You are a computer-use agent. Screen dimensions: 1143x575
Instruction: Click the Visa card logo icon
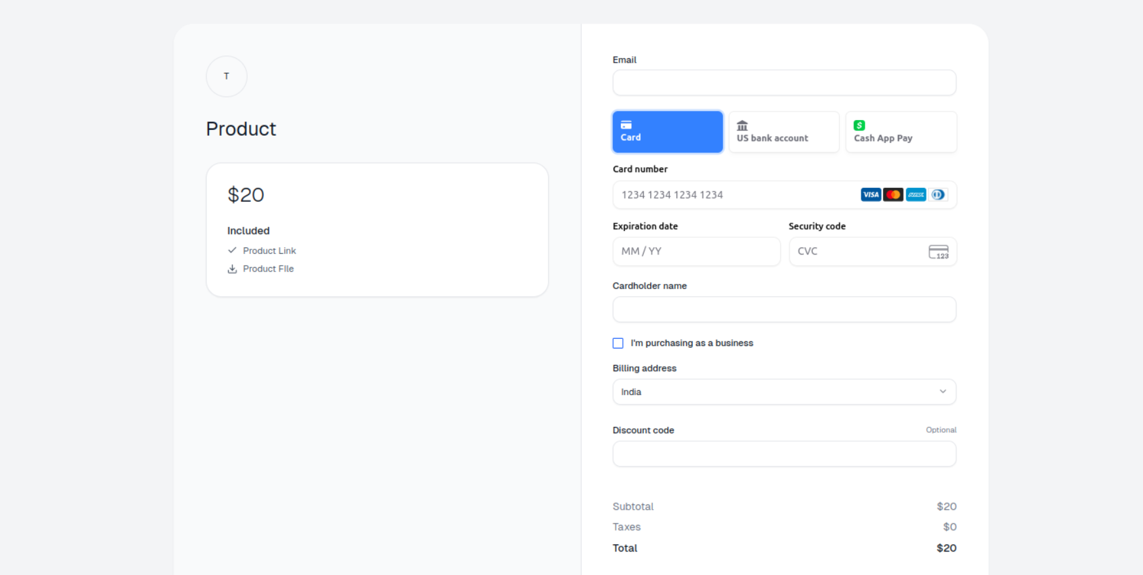(870, 194)
